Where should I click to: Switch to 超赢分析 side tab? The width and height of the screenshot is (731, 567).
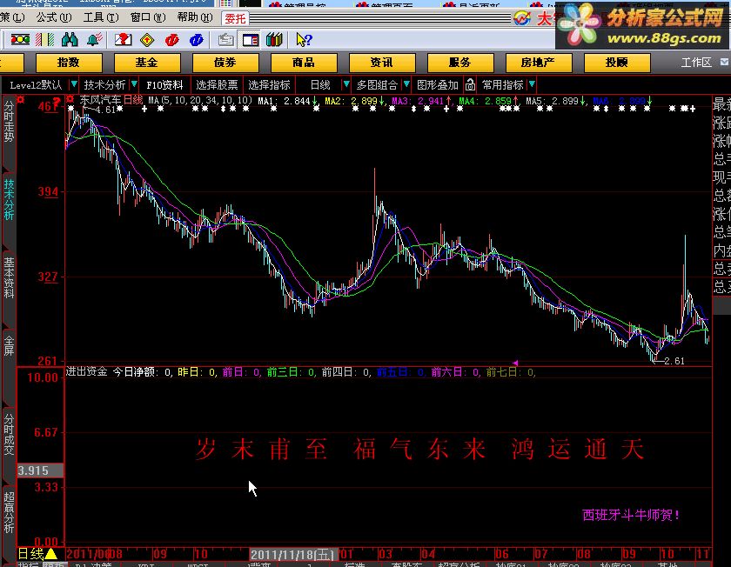(x=9, y=512)
